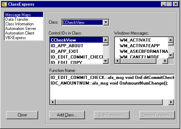Switch to Automation Server page

(24, 29)
